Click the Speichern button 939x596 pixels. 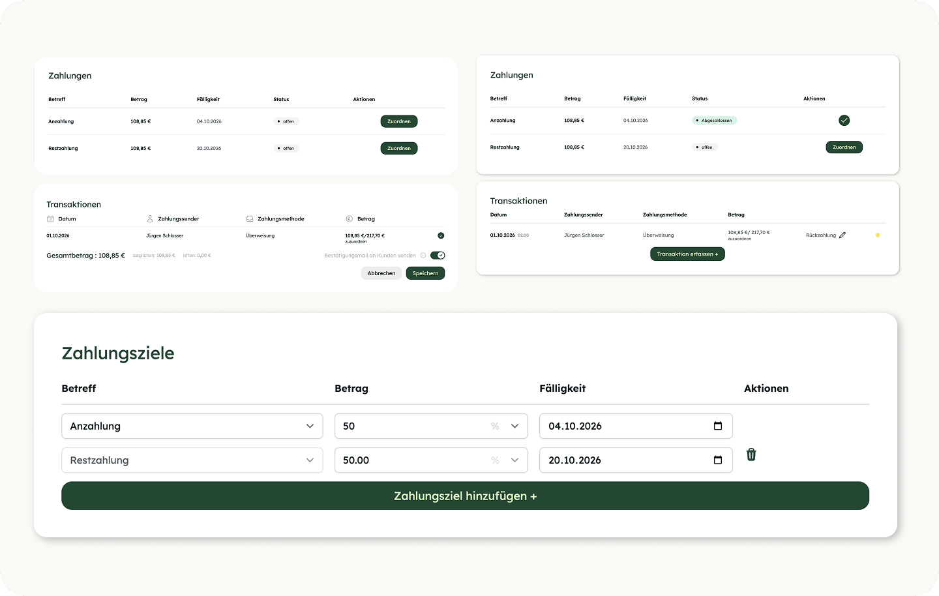coord(425,273)
